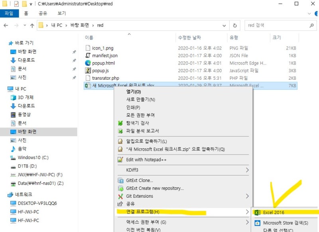Select the manifest.json file icon

(88, 55)
